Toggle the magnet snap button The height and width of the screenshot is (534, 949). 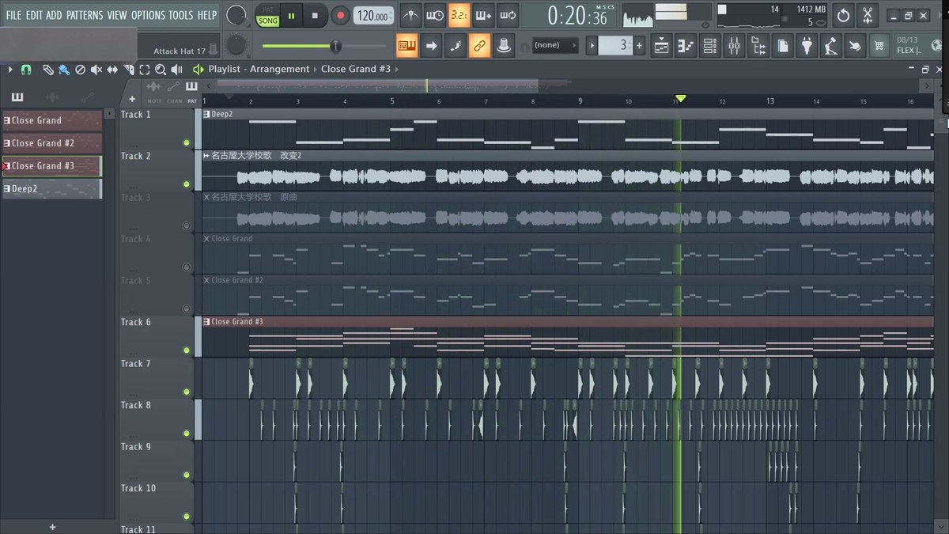[x=26, y=70]
